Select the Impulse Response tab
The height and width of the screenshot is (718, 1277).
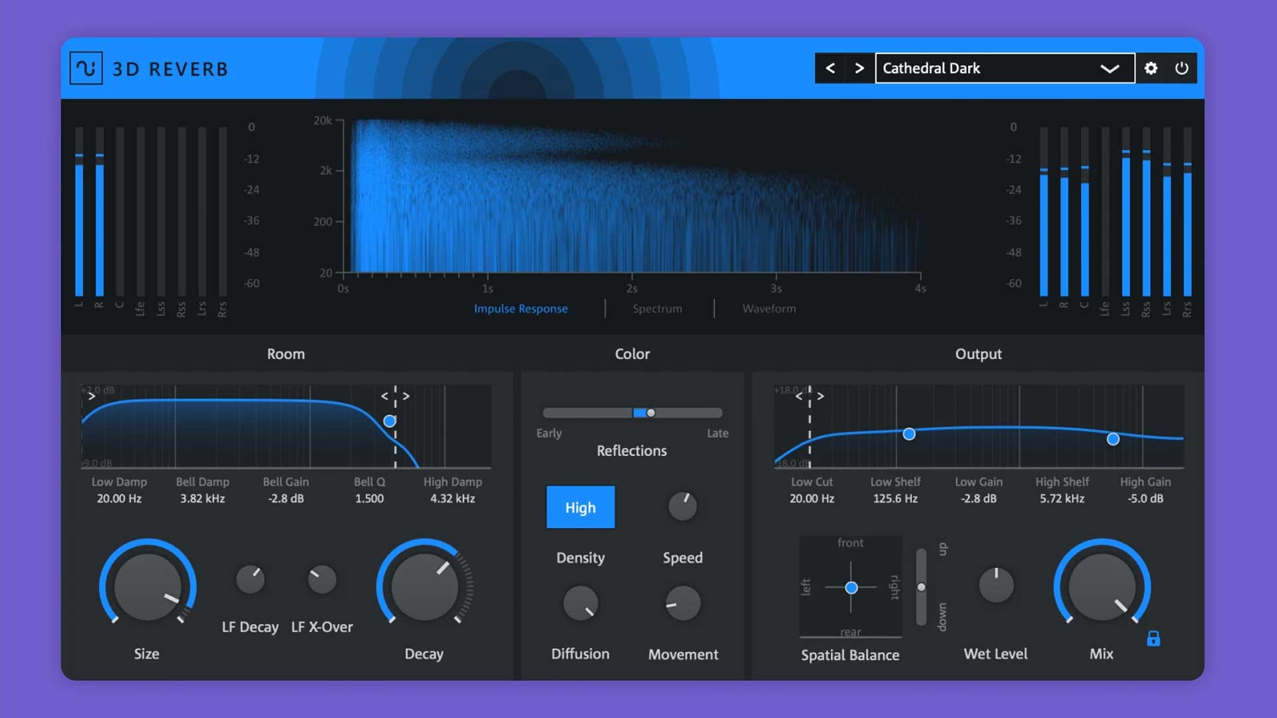(521, 308)
